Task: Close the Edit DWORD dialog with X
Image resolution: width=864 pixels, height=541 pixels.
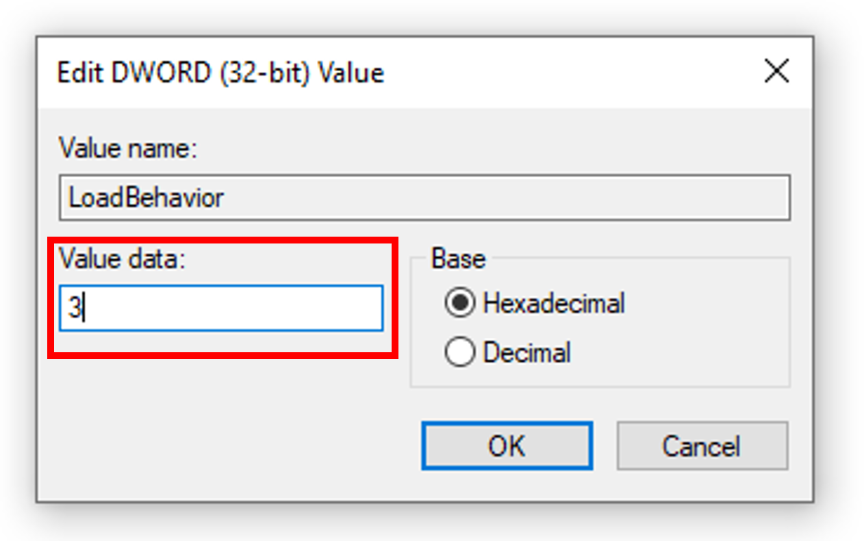Action: (776, 71)
